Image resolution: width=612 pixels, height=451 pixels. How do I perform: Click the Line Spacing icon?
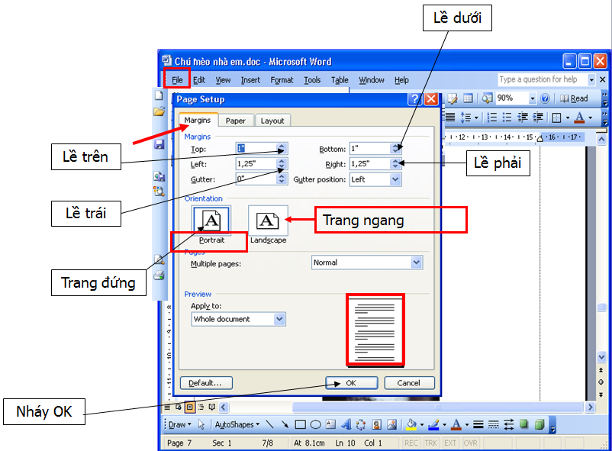click(x=465, y=118)
